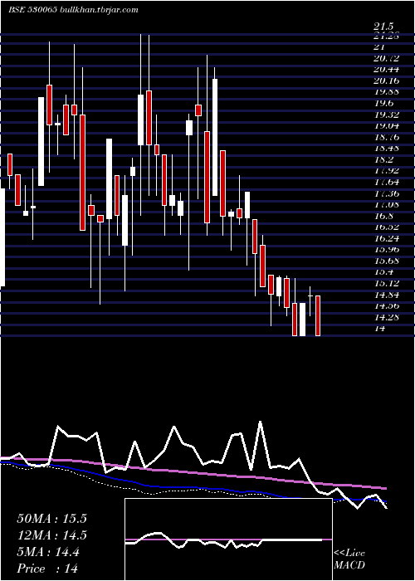Click the 17.64 price axis label
This screenshot has height=581, width=415.
(x=387, y=182)
